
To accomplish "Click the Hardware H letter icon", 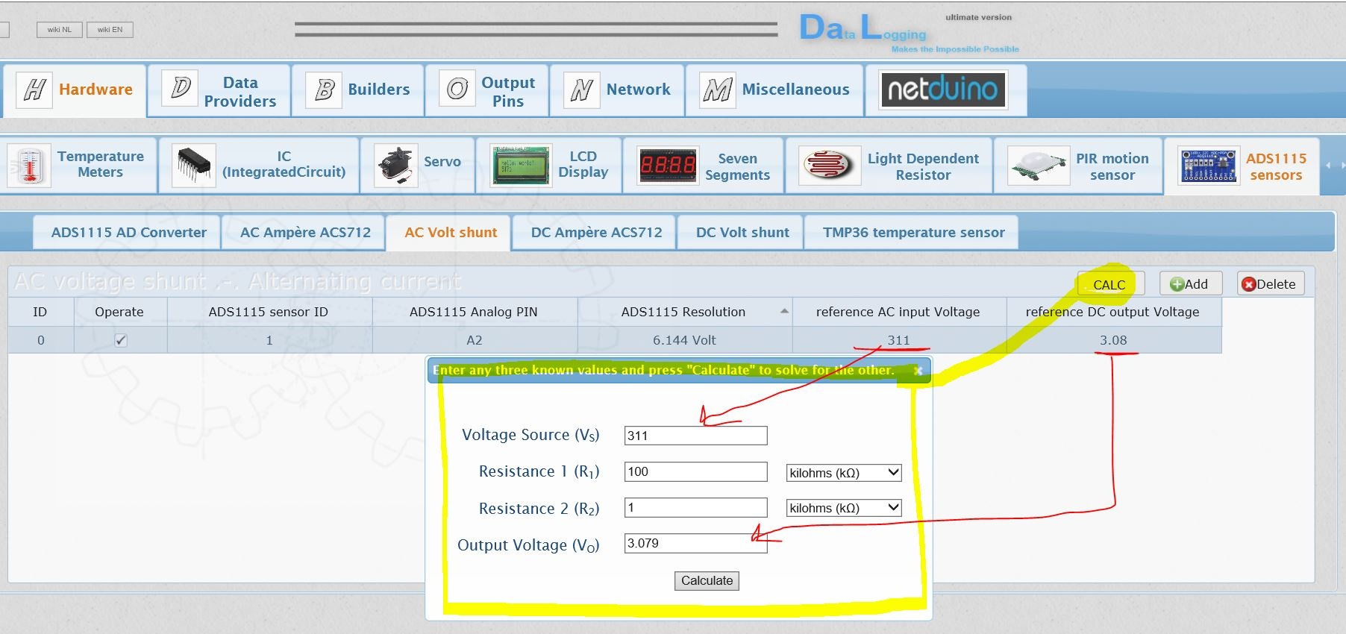I will point(34,90).
